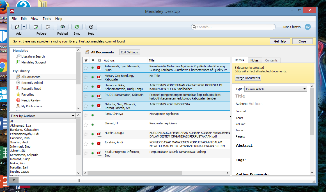Select Nurdin, Laugu in author filter
The image size is (326, 192).
click(x=20, y=172)
